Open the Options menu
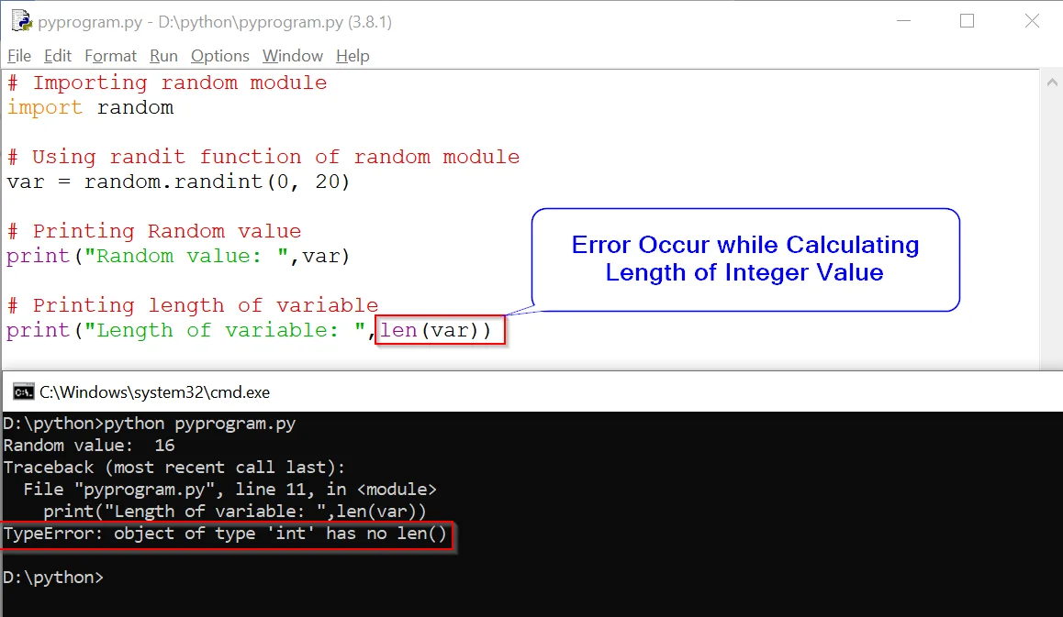 coord(219,55)
